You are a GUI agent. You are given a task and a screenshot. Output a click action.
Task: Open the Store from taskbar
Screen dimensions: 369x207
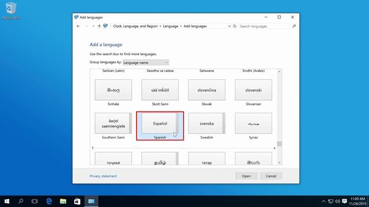pyautogui.click(x=77, y=201)
